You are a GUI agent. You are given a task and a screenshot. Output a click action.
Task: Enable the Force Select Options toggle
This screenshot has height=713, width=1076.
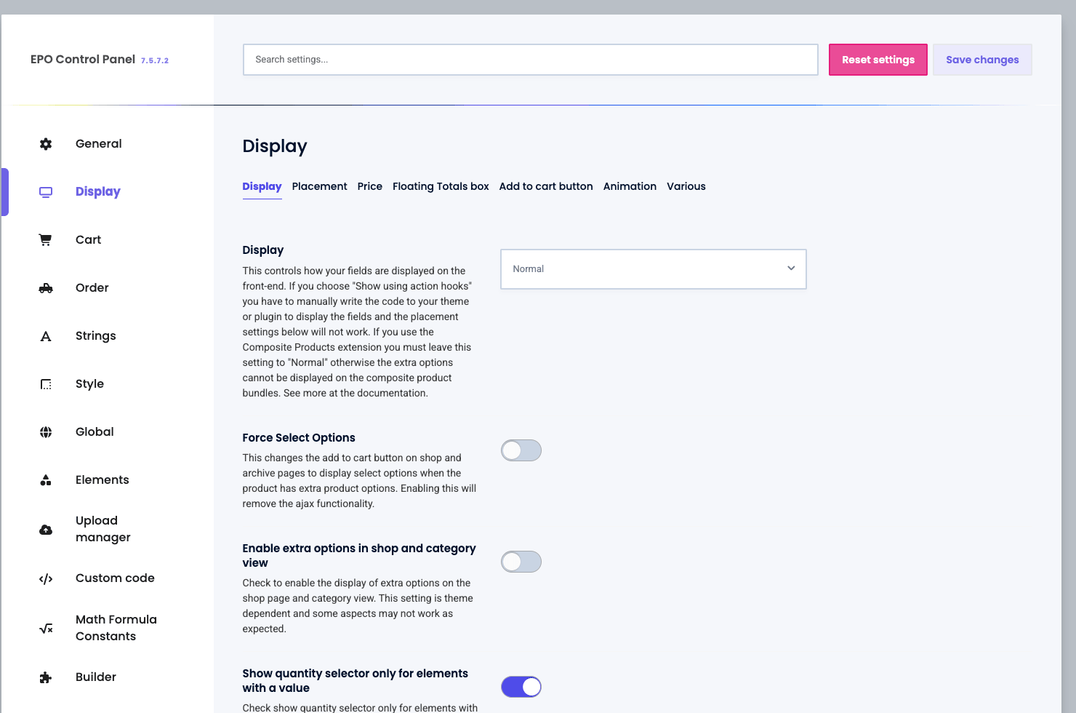pyautogui.click(x=521, y=450)
